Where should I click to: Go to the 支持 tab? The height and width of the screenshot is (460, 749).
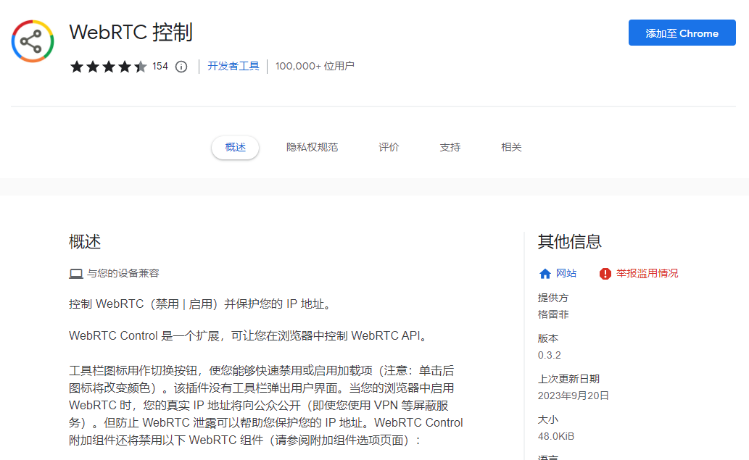click(450, 148)
